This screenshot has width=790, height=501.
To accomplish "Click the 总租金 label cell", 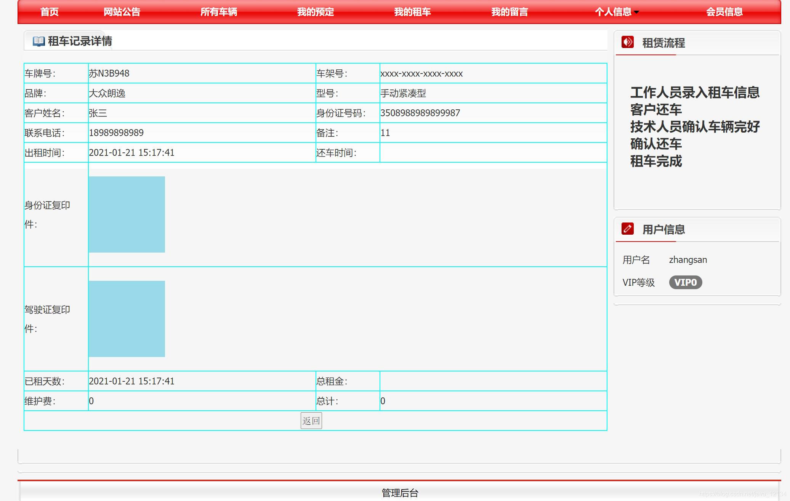I will [x=348, y=381].
